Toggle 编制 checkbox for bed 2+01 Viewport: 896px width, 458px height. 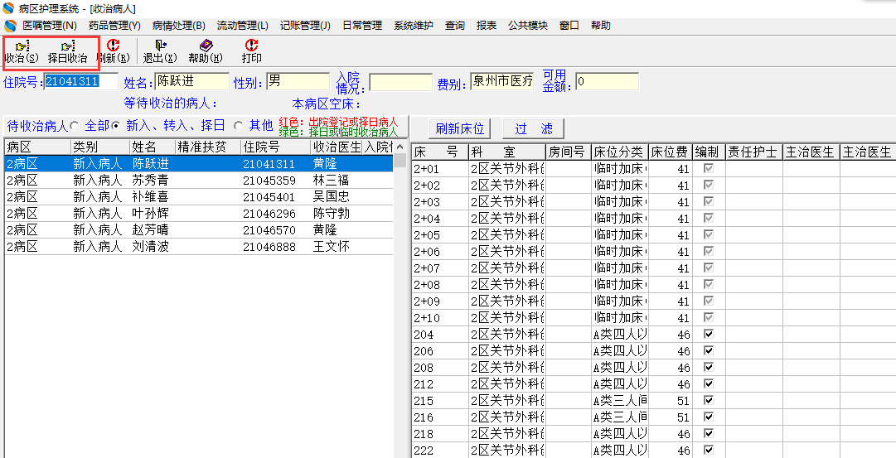click(x=709, y=168)
